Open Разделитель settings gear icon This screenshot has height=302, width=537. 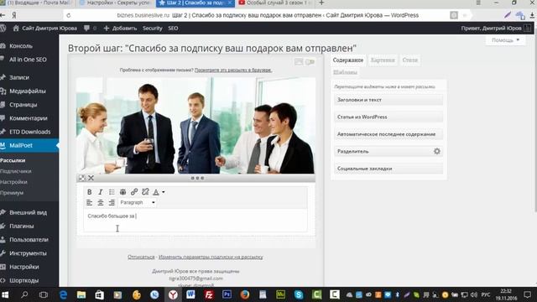point(437,151)
